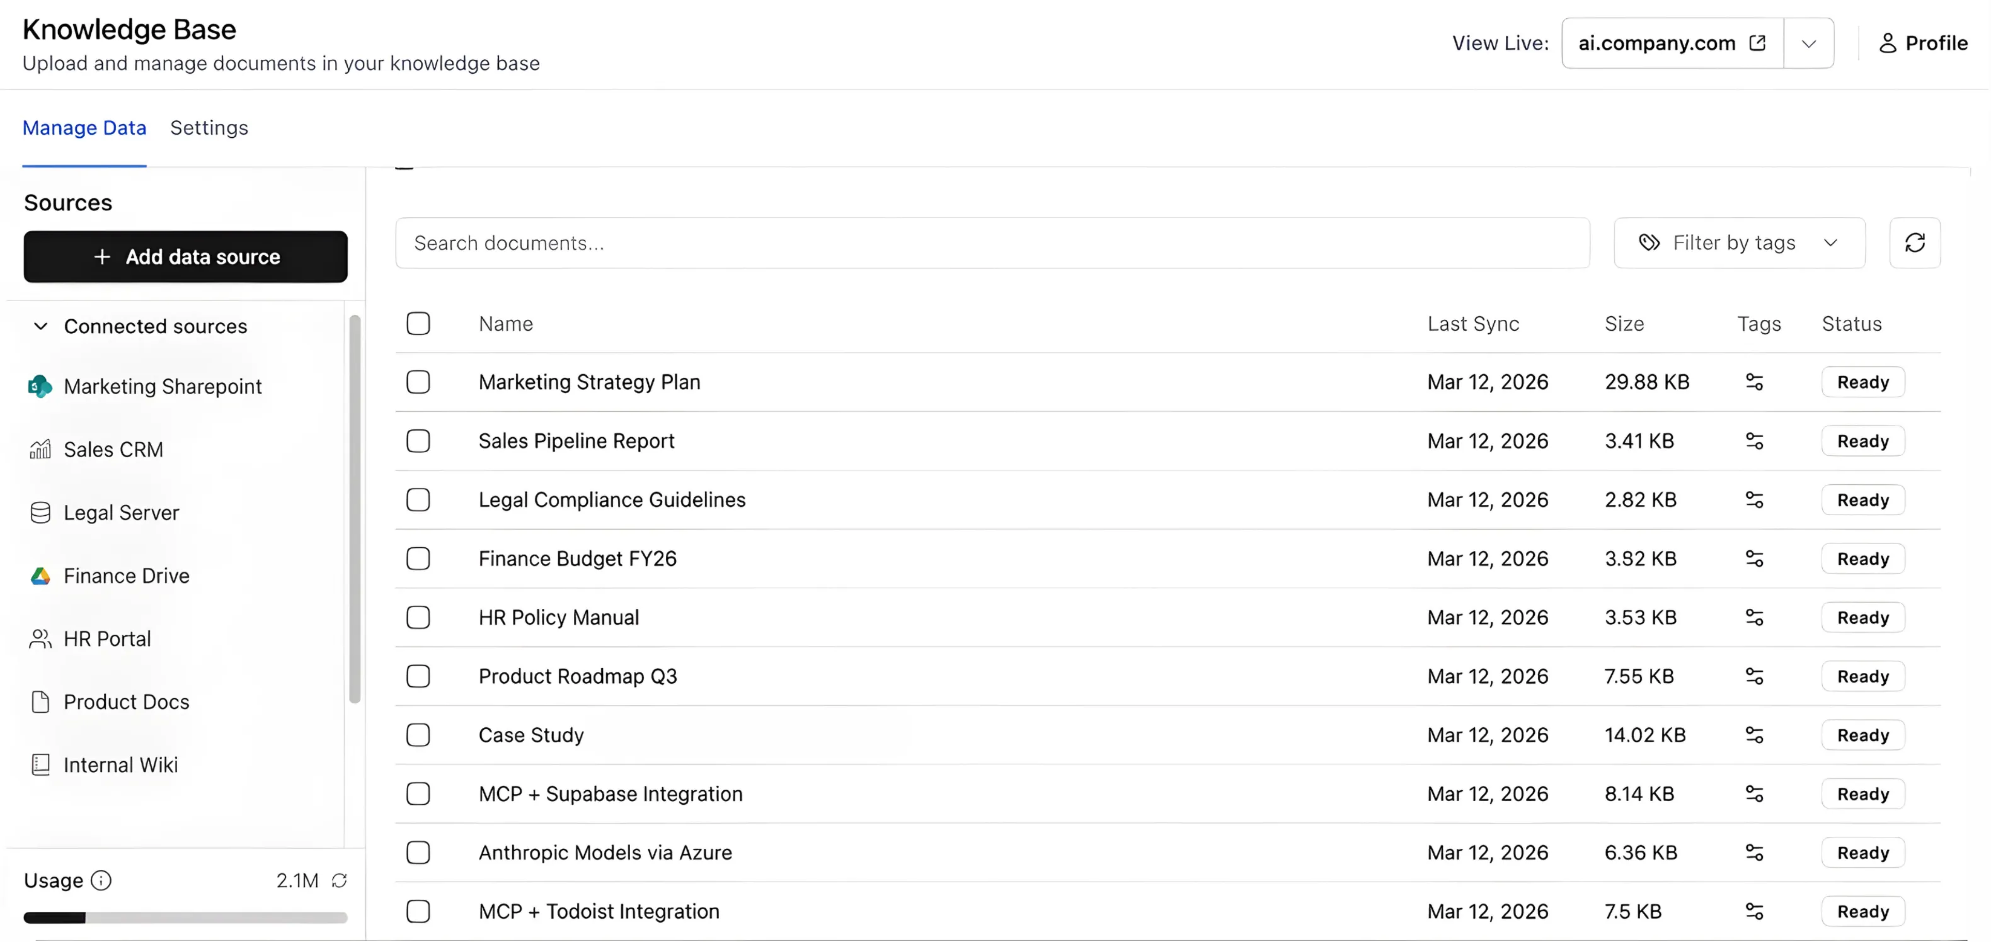Image resolution: width=1991 pixels, height=942 pixels.
Task: Check the Sales Pipeline Report checkbox
Action: (418, 441)
